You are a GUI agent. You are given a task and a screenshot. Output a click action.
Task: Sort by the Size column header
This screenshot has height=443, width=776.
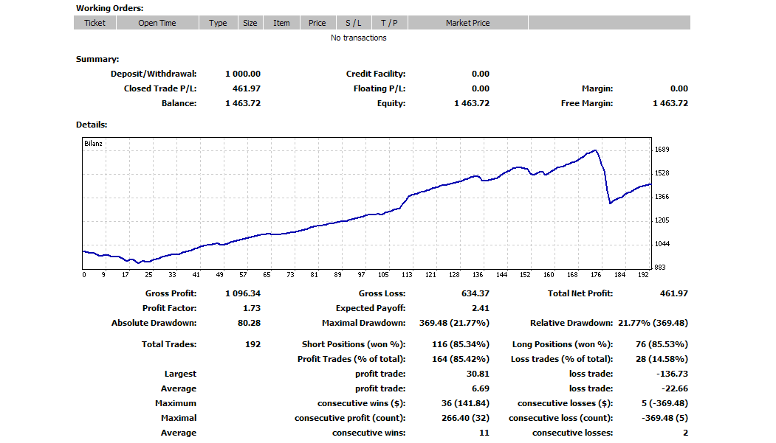coord(250,23)
